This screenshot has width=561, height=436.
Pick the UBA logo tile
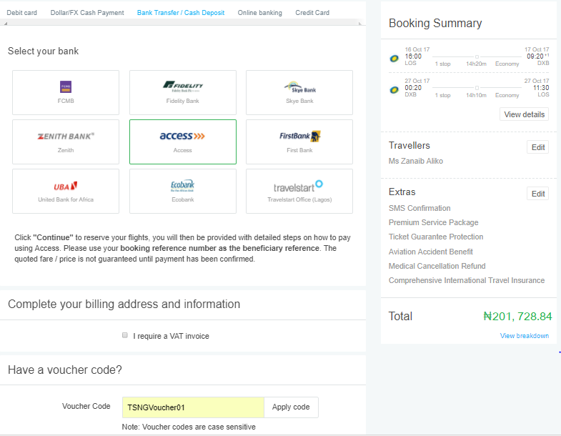coord(66,191)
